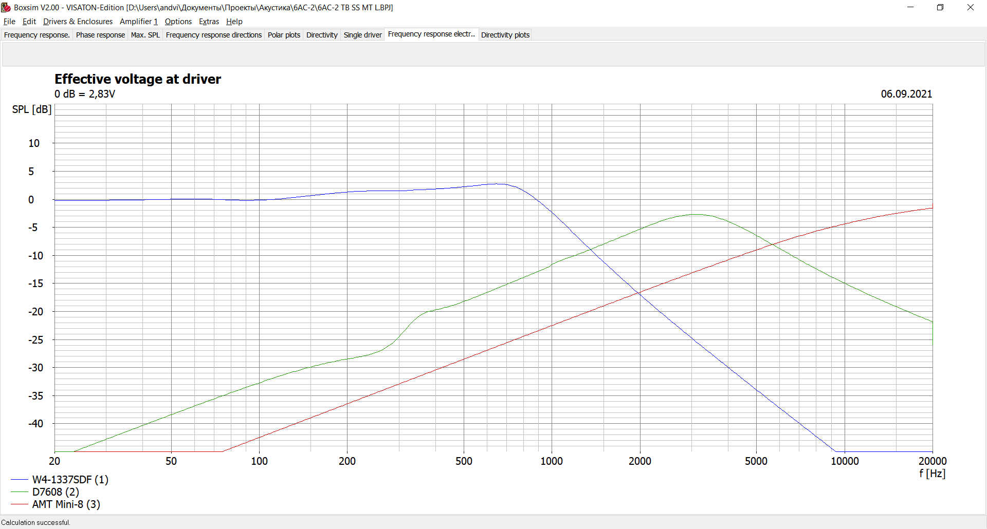Click the 20000 Hz frequency axis label

933,461
